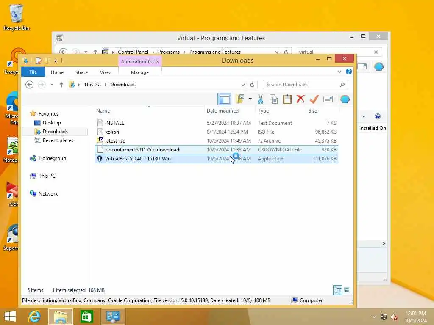The width and height of the screenshot is (434, 325).
Task: Open the Share ribbon tab
Action: click(81, 72)
